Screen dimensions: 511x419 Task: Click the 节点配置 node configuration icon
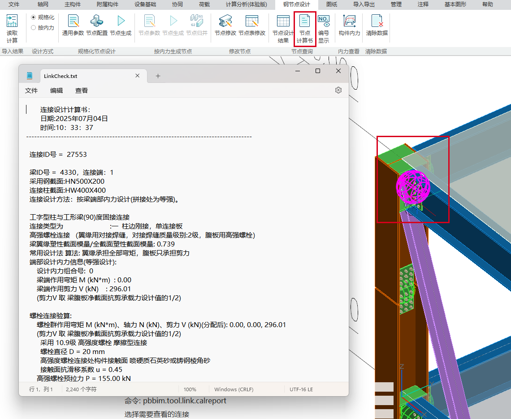coord(97,26)
